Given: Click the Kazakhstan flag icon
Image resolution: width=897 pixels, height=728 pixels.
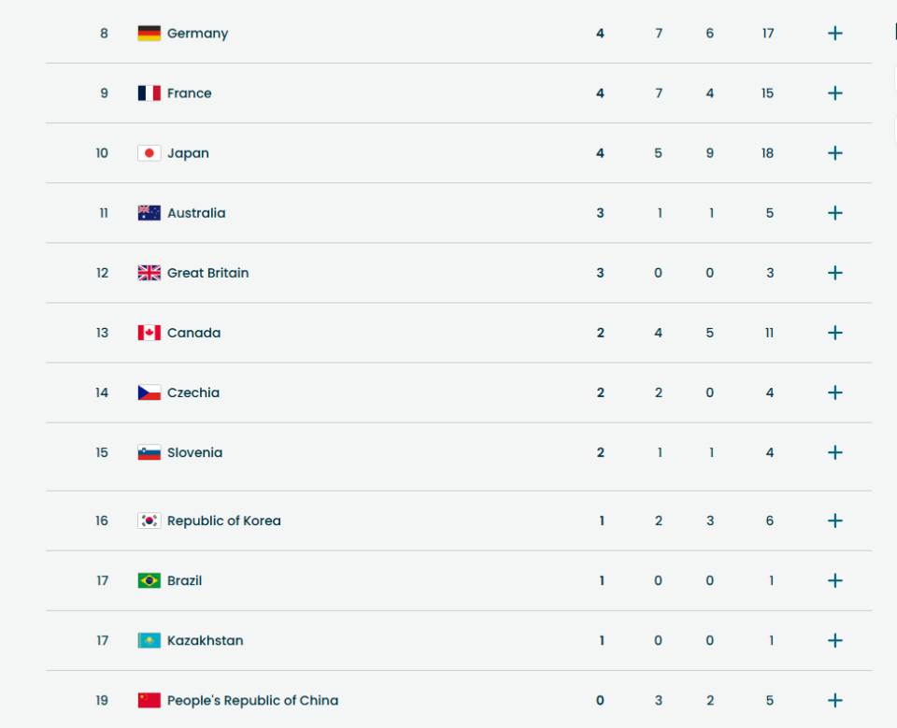Looking at the screenshot, I should click(149, 640).
